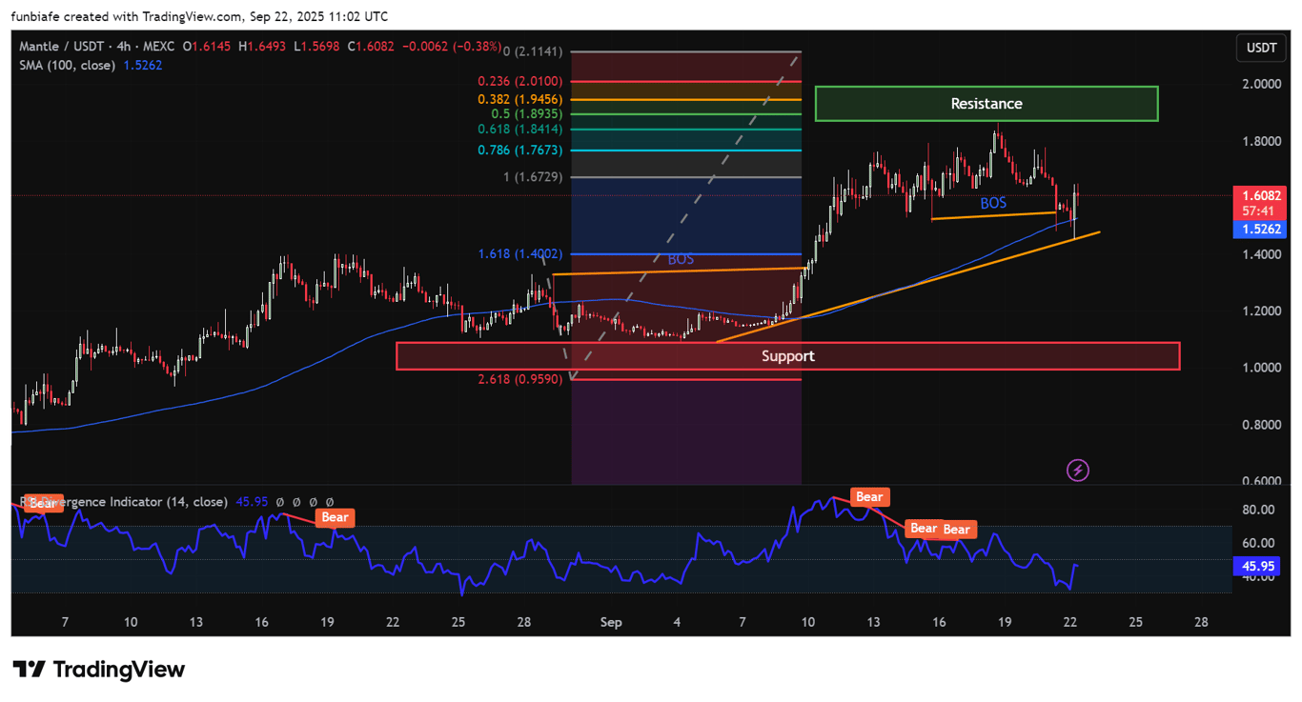
Task: Select the green Resistance zone rectangle
Action: tap(987, 103)
